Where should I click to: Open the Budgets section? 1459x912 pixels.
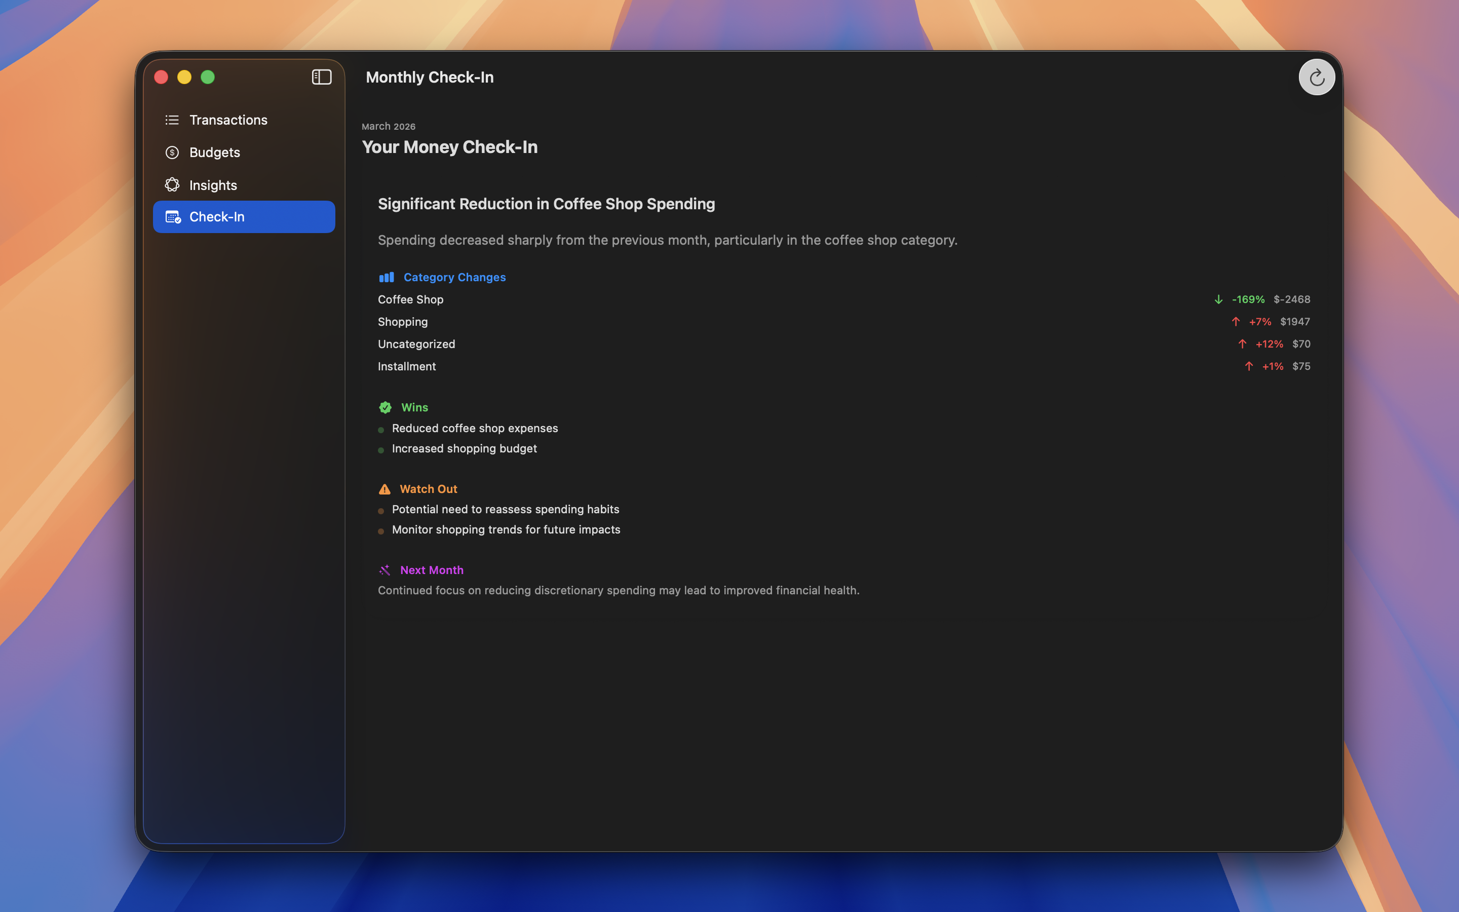coord(244,153)
